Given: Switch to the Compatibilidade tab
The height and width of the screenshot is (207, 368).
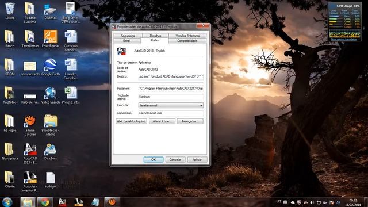Looking at the screenshot, I should pos(187,41).
